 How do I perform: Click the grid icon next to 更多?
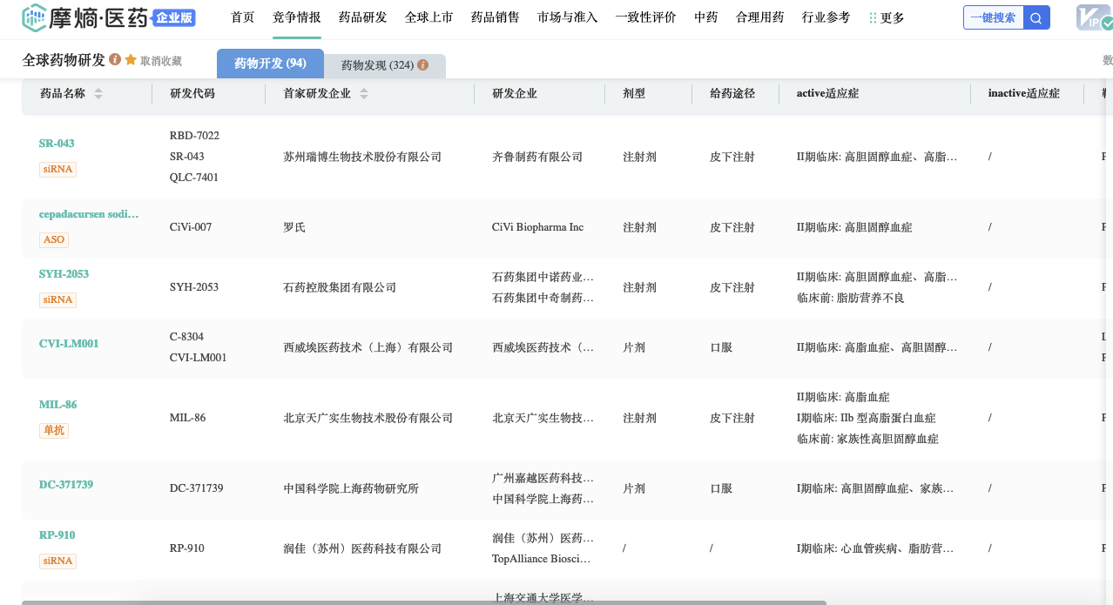[x=873, y=17]
